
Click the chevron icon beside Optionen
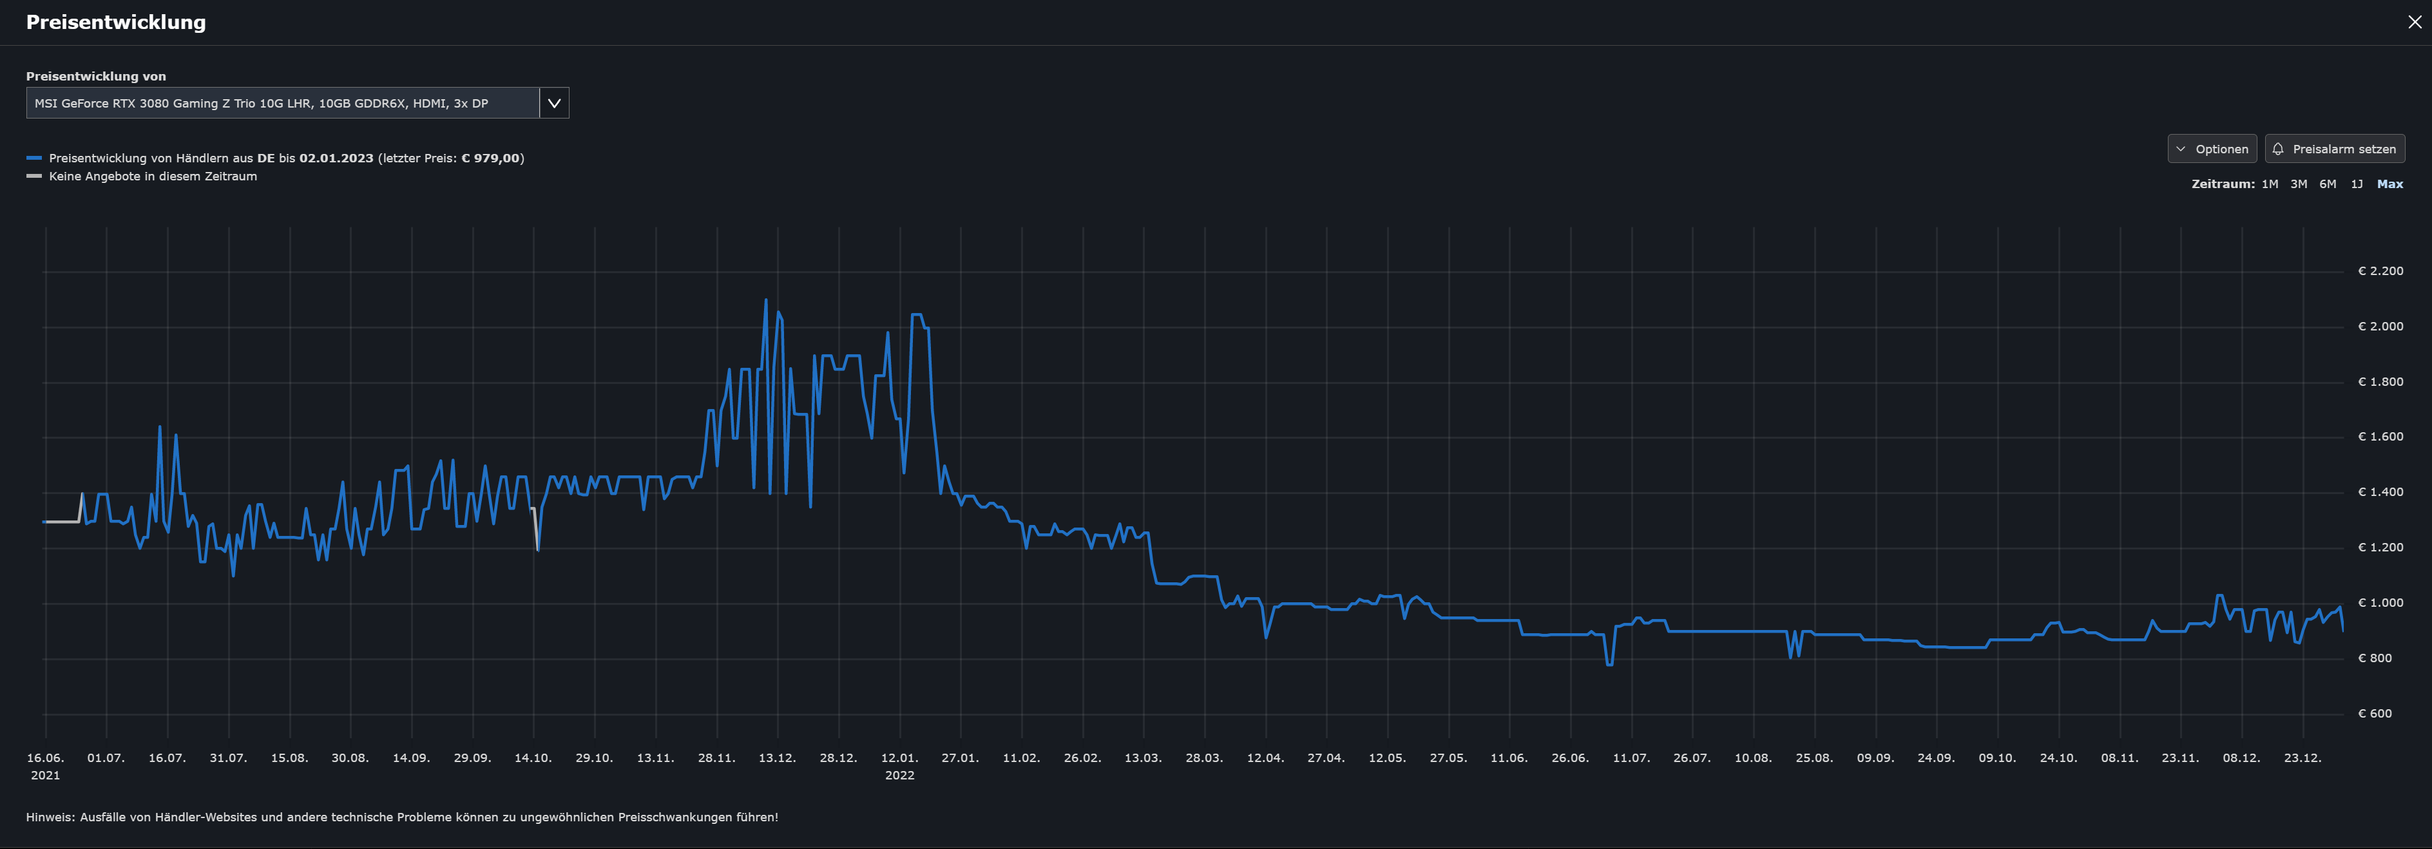2180,149
